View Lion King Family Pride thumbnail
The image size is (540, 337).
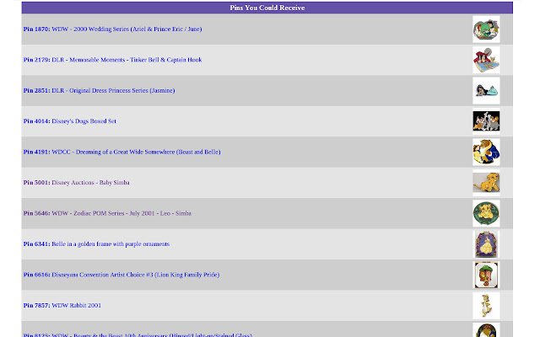tap(486, 275)
